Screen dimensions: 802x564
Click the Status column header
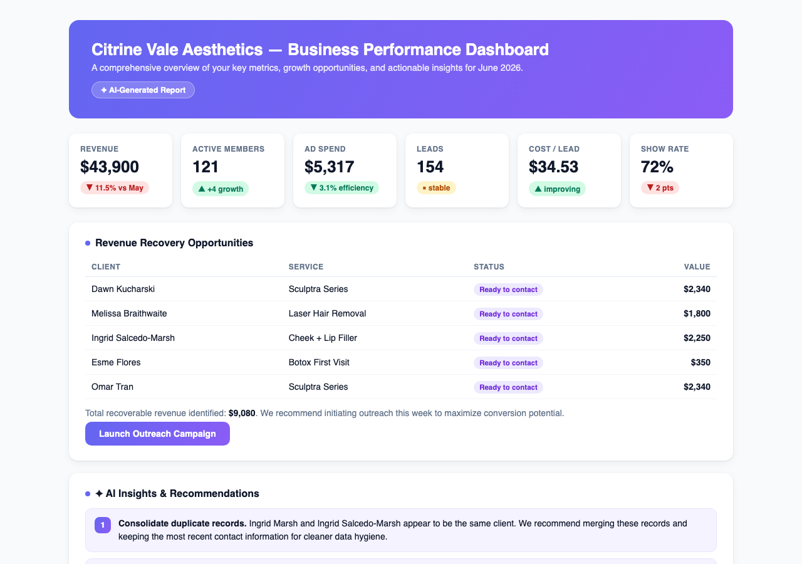pyautogui.click(x=489, y=267)
